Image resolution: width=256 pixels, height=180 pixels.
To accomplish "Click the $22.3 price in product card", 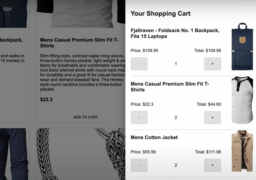I will click(x=46, y=100).
